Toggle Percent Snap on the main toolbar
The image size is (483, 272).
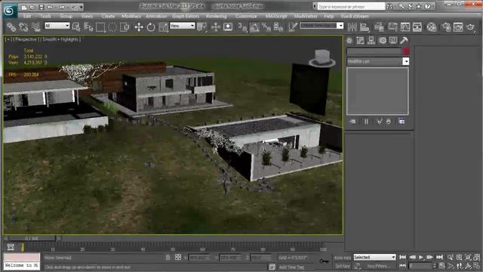point(266,27)
